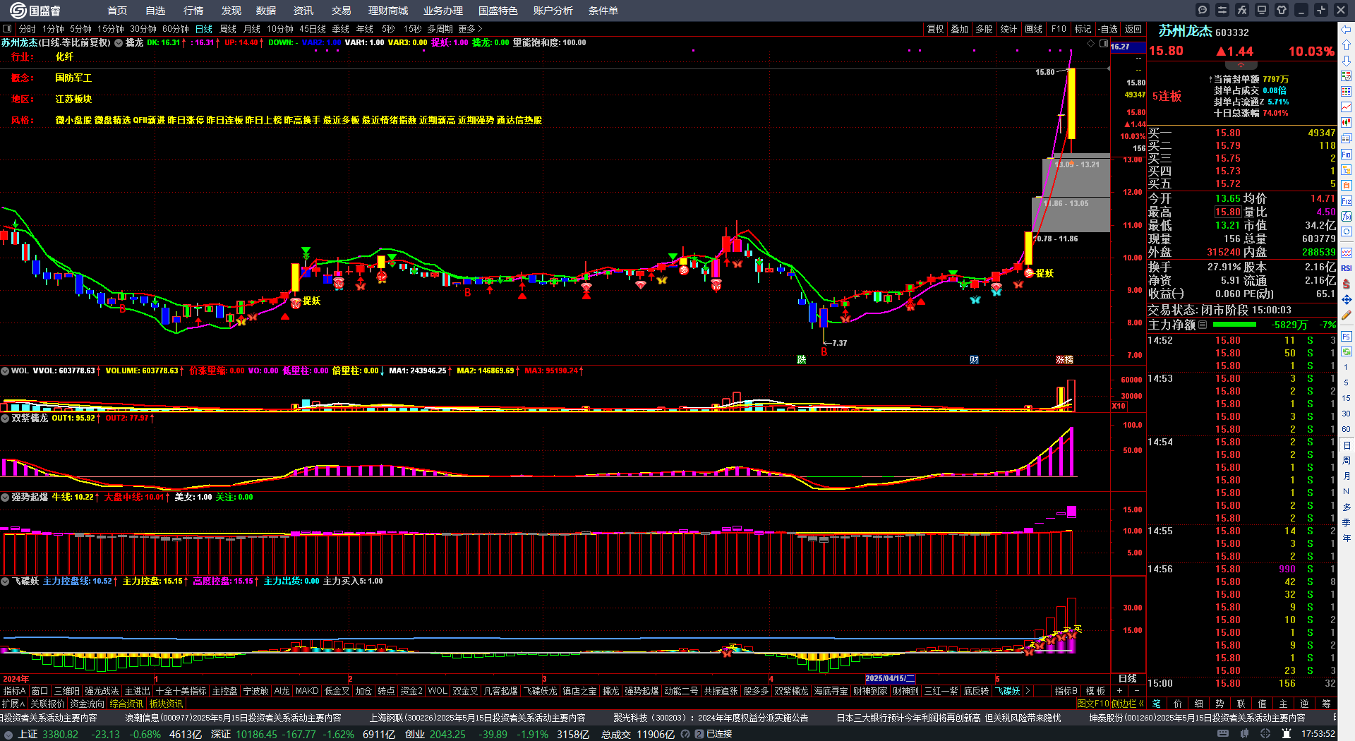Viewport: 1355px width, 741px height.
Task: Toggle the 强势起爆 indicator panel circle button
Action: point(5,497)
